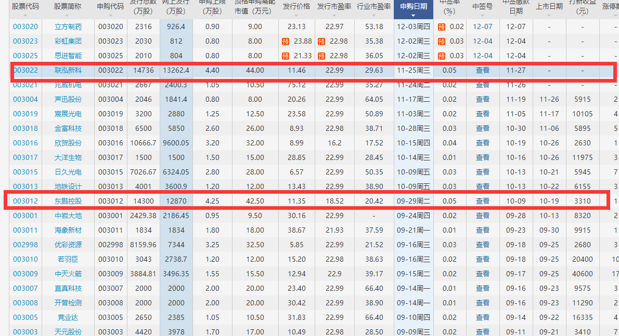Select 发行价格 value 75.12
The height and width of the screenshot is (336, 619).
pos(296,85)
